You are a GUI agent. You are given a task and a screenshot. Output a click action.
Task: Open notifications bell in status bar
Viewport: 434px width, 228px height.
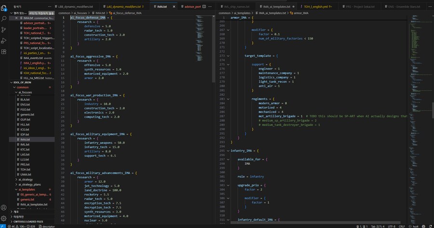point(431,227)
